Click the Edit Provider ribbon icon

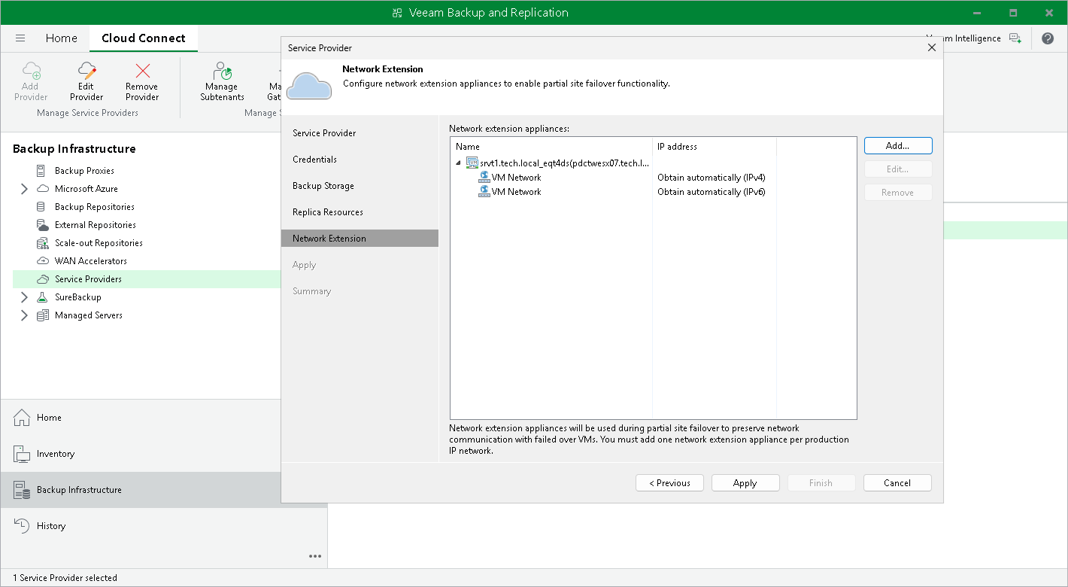pos(86,71)
